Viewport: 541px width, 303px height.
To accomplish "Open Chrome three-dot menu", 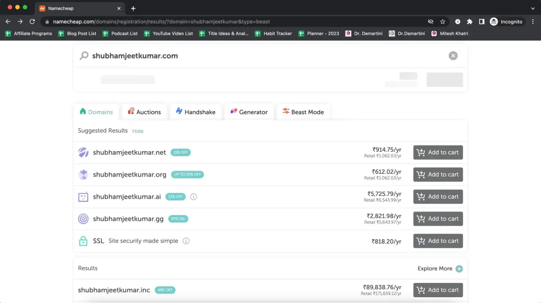I will 533,22.
